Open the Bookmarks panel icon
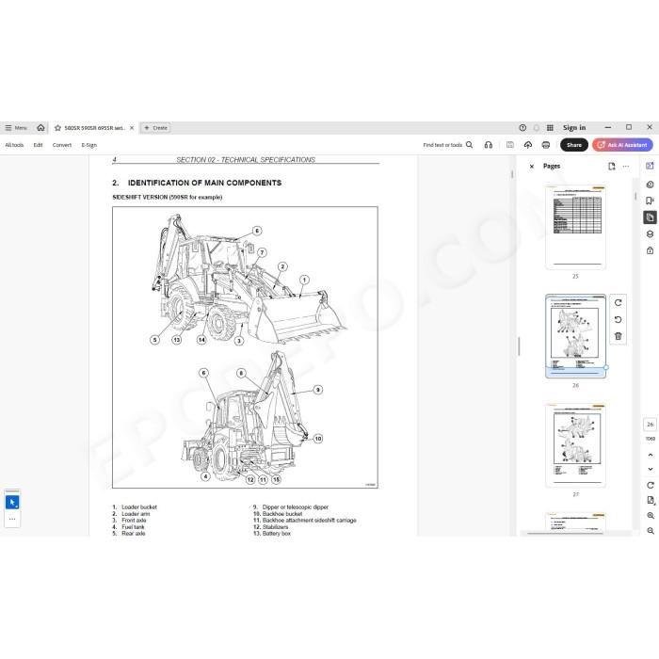The height and width of the screenshot is (659, 659). (x=650, y=201)
